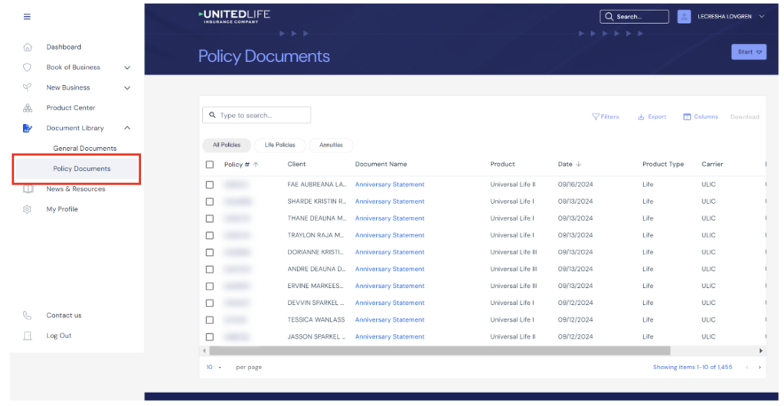The width and height of the screenshot is (784, 406).
Task: Open General Documents menu item
Action: (x=85, y=149)
